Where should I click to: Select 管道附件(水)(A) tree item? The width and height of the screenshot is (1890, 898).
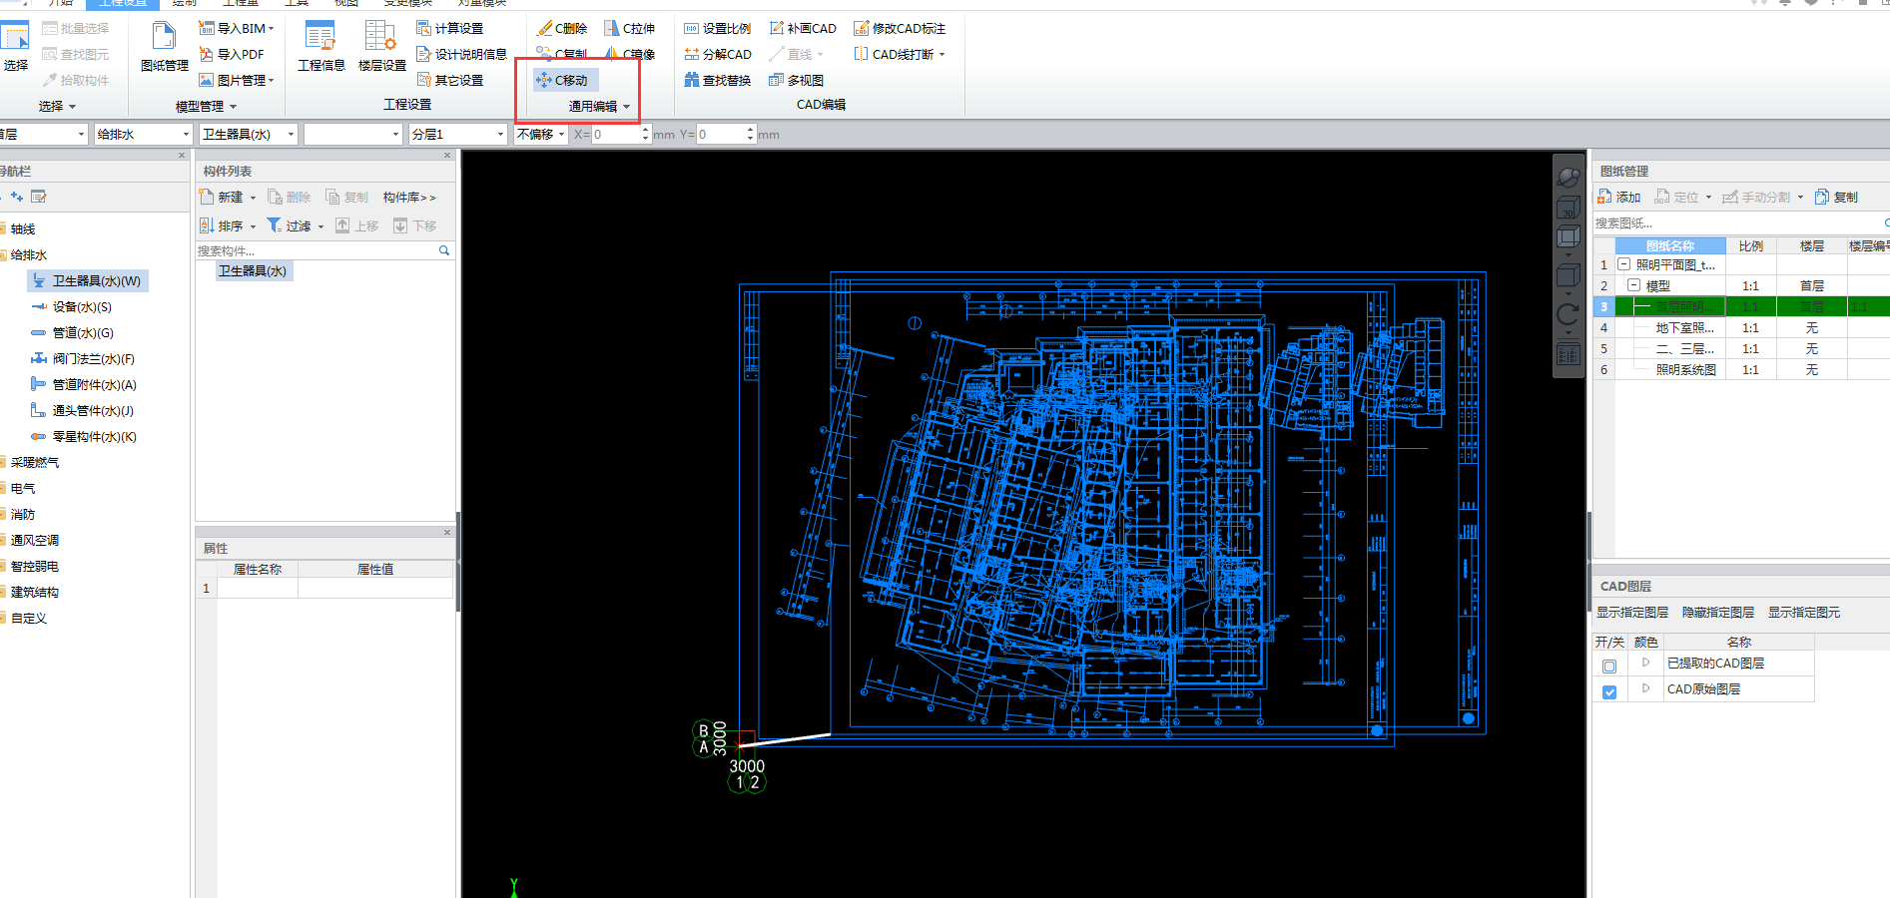coord(84,385)
